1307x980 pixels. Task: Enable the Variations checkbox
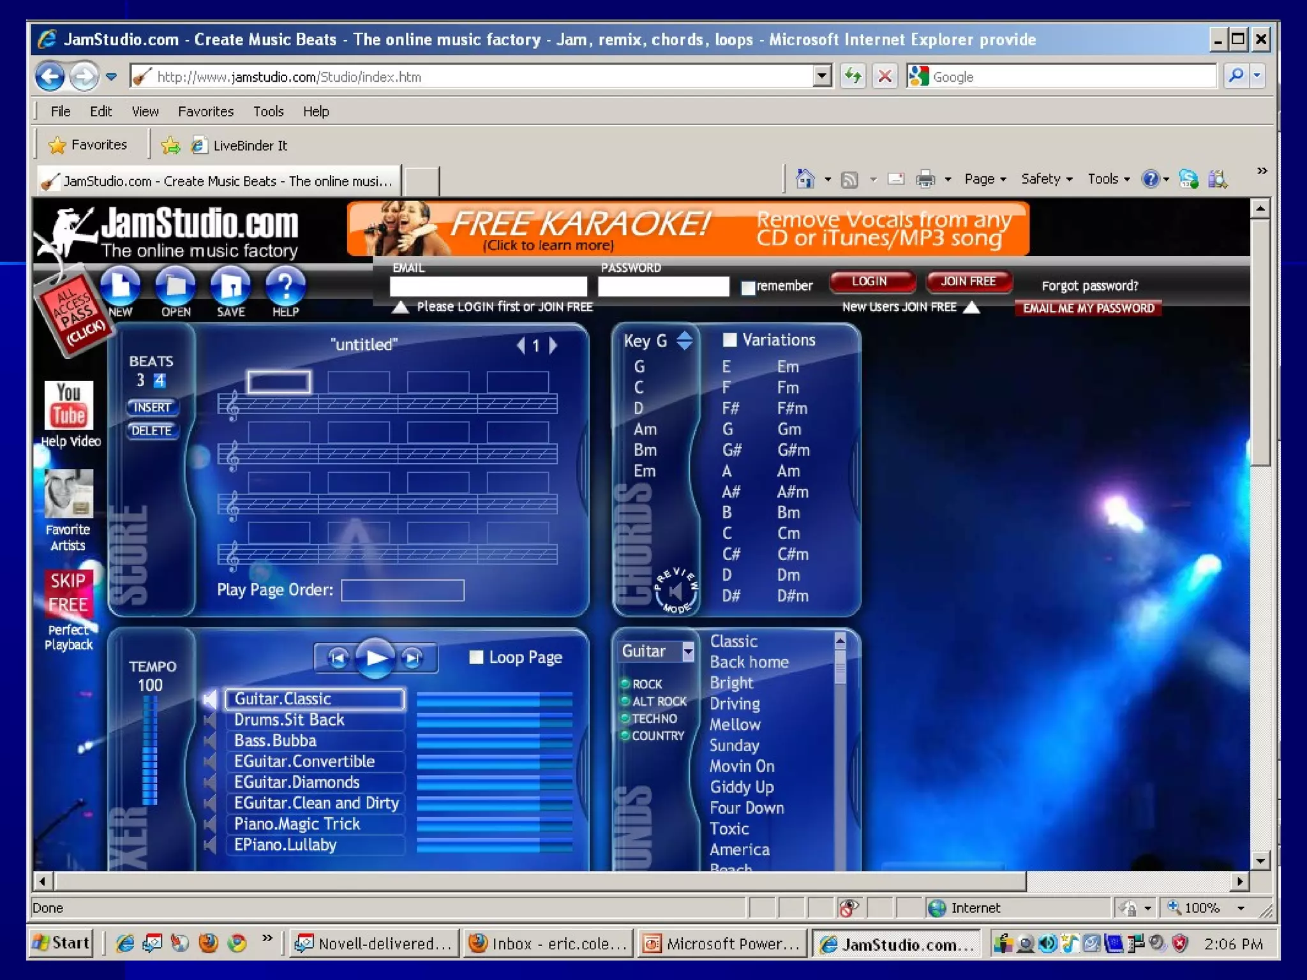(x=729, y=339)
